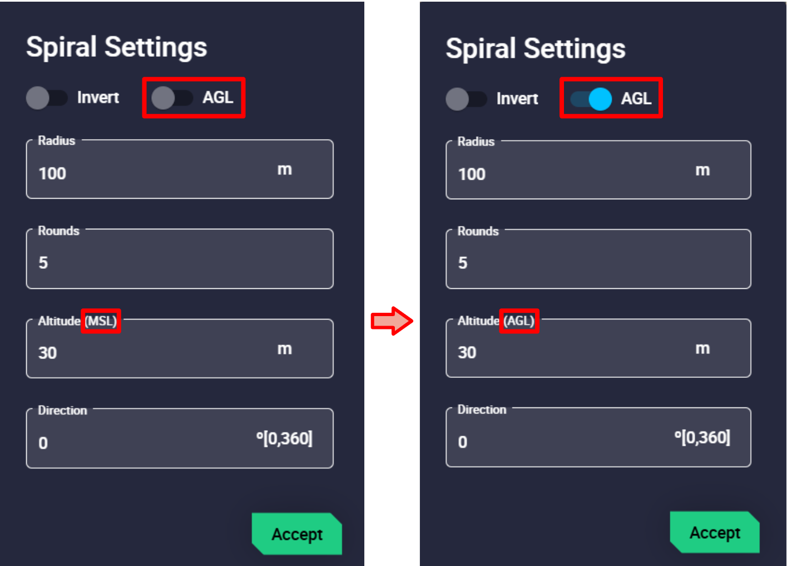This screenshot has width=787, height=566.
Task: Focus the Radius field in left panel
Action: click(156, 173)
